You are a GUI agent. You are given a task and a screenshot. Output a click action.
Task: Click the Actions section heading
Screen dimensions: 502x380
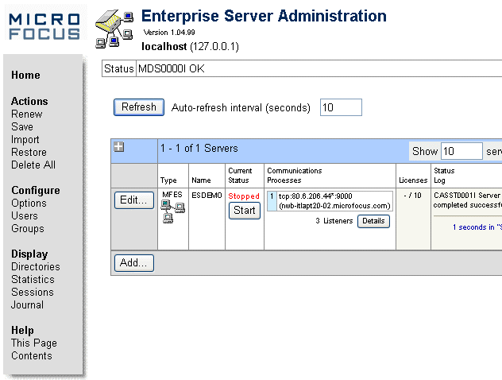(29, 101)
